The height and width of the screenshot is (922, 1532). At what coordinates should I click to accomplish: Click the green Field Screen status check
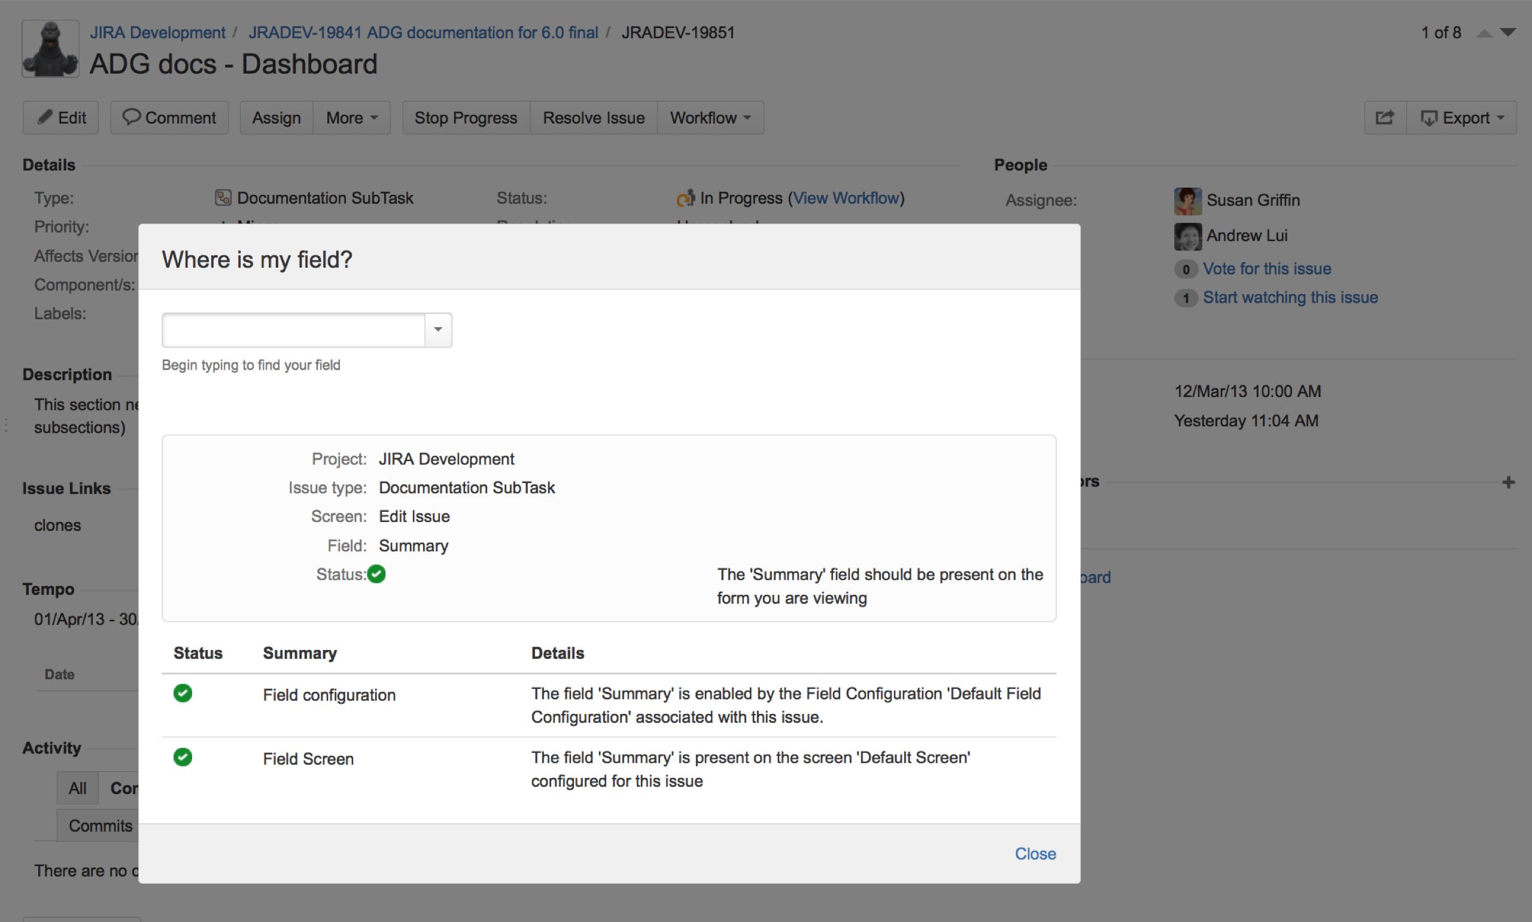pyautogui.click(x=183, y=758)
